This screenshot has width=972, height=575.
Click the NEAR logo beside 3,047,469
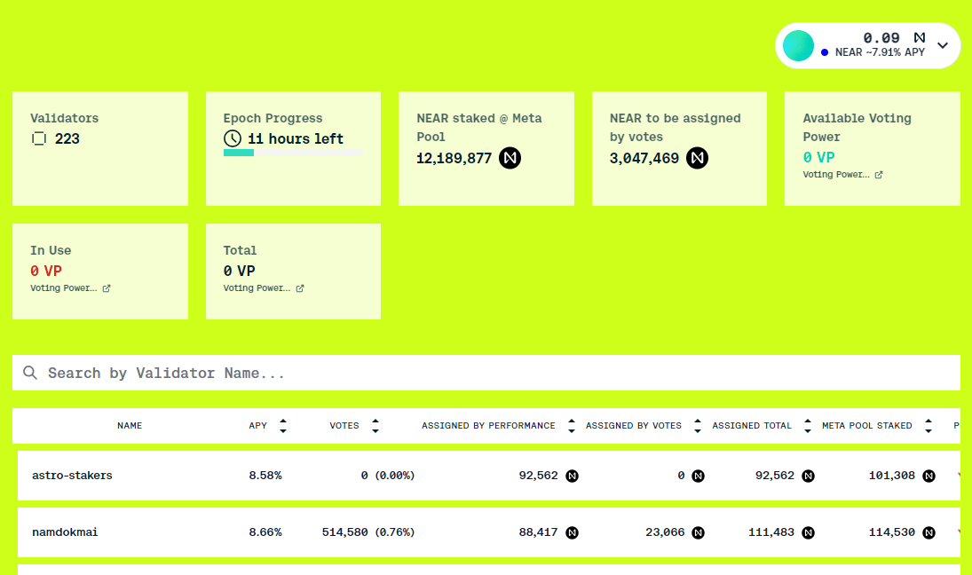point(697,158)
